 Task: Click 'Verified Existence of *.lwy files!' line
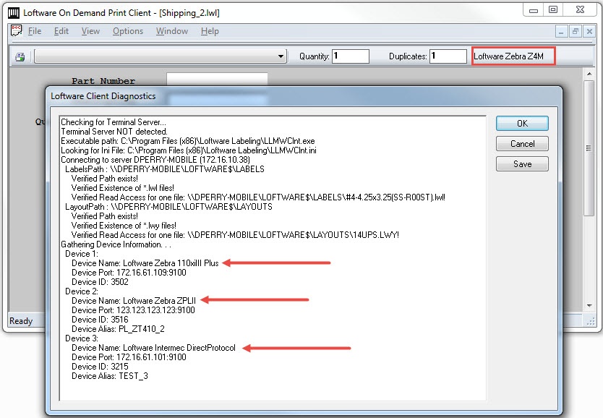tap(124, 226)
